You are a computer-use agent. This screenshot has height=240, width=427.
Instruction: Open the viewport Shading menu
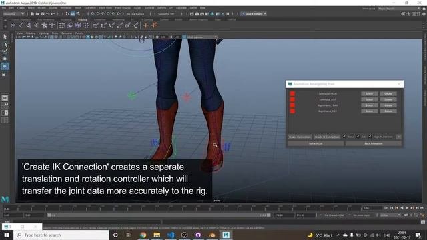(31, 33)
